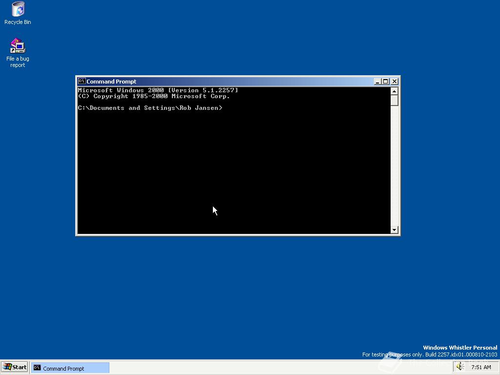Click the Command Prompt scrollbar thumb

click(x=394, y=100)
